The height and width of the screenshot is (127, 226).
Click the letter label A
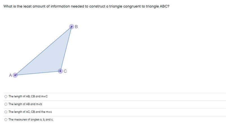(x=10, y=75)
